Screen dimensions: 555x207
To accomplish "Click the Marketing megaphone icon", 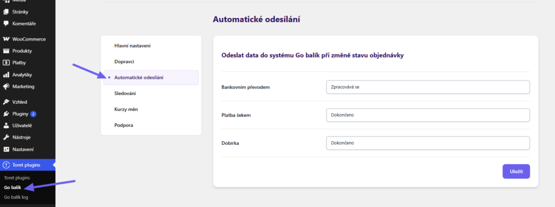I will pos(5,86).
